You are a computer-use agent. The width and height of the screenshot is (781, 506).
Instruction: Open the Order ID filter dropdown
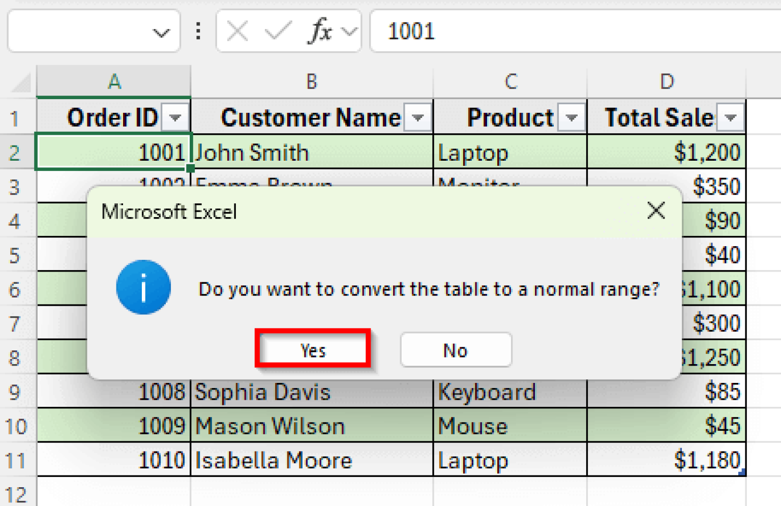[176, 117]
